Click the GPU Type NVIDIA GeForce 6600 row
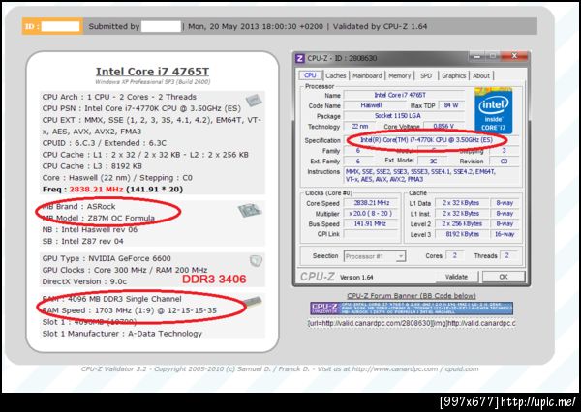581x412 pixels. pyautogui.click(x=107, y=258)
